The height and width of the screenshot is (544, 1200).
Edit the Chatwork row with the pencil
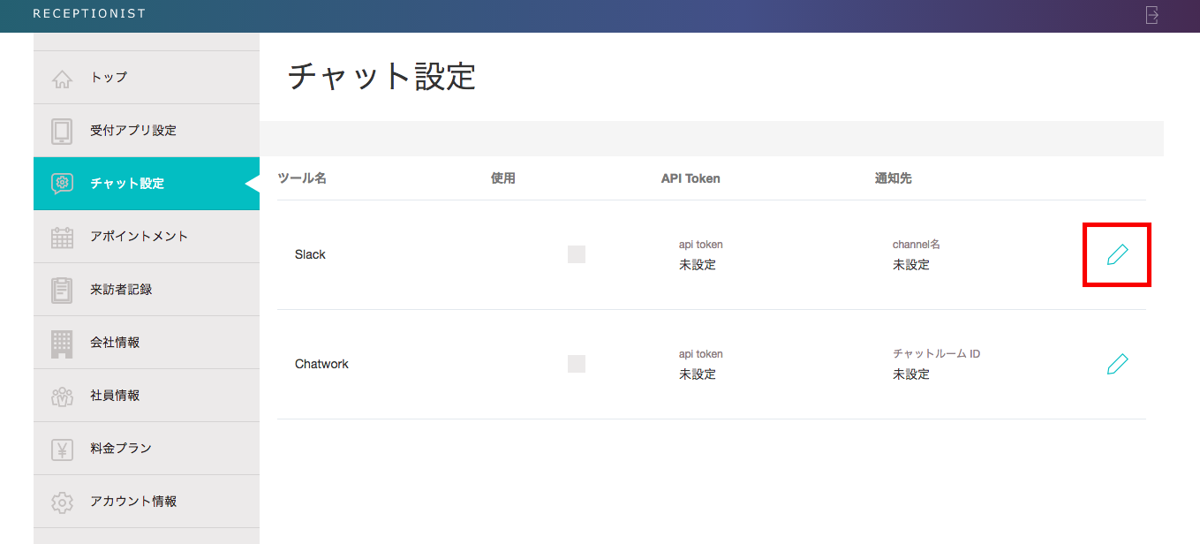[1117, 364]
